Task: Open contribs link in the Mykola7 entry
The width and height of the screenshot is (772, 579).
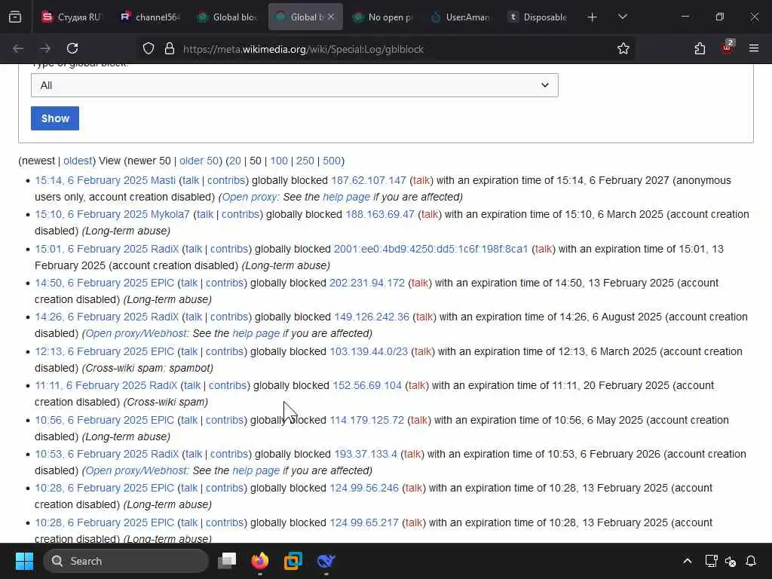Action: (240, 215)
